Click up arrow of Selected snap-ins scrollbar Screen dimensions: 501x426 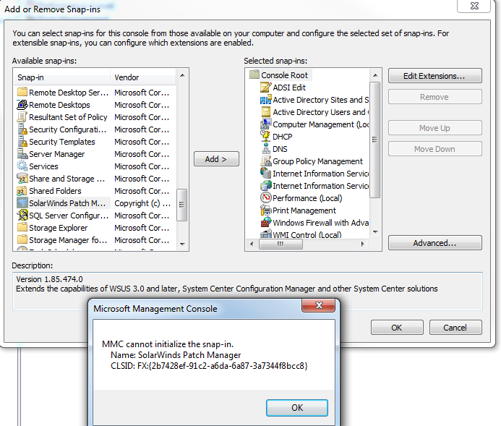click(x=375, y=75)
